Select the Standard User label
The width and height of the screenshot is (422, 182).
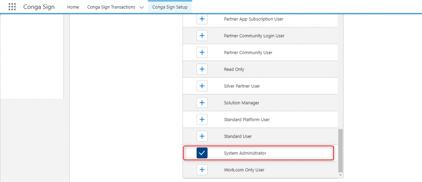pyautogui.click(x=238, y=136)
